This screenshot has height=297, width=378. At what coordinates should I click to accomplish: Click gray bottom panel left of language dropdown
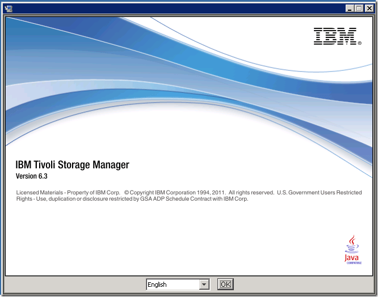coord(74,285)
